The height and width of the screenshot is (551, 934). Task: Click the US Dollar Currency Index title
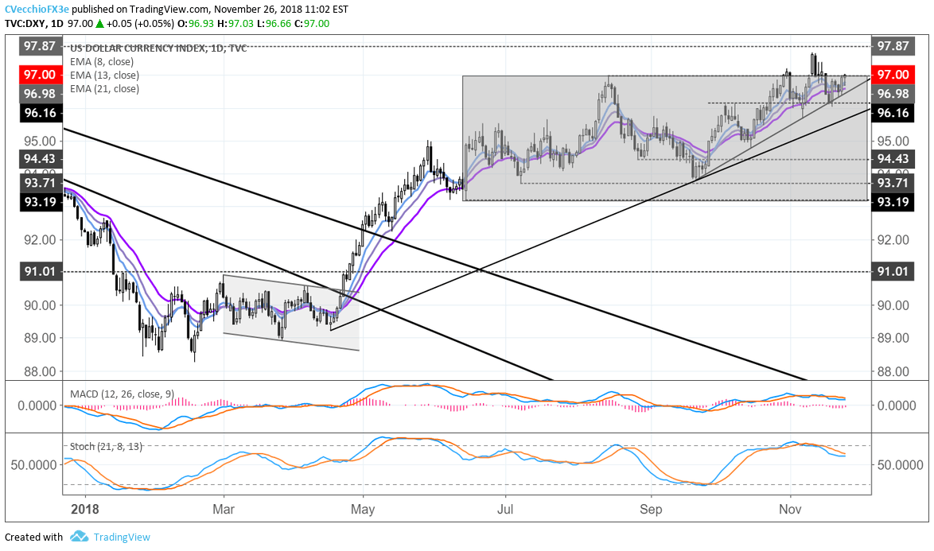(158, 49)
